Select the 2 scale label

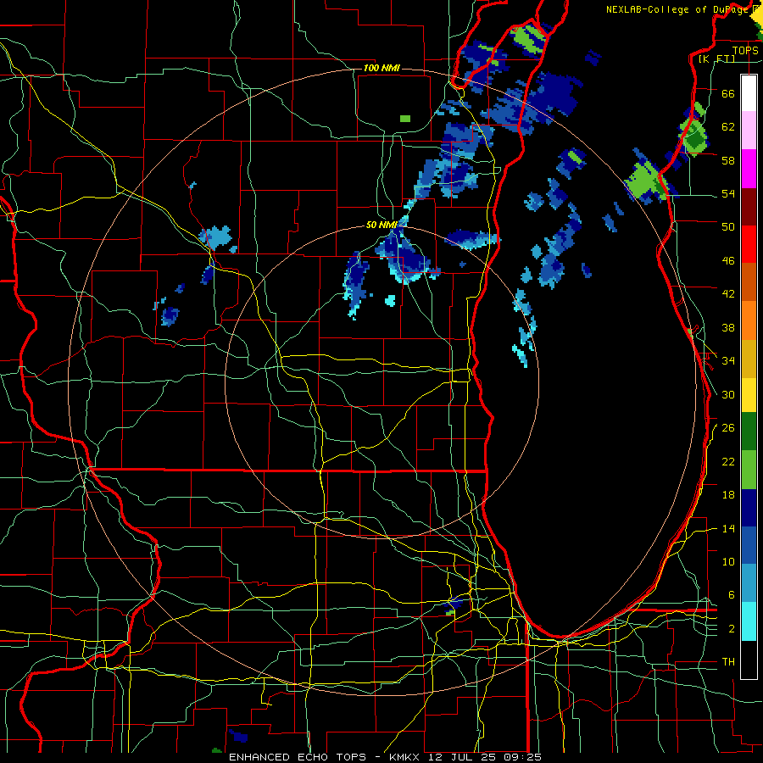click(732, 629)
